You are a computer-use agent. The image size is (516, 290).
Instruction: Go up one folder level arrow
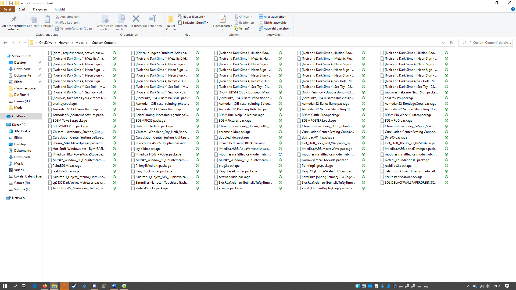[x=25, y=43]
